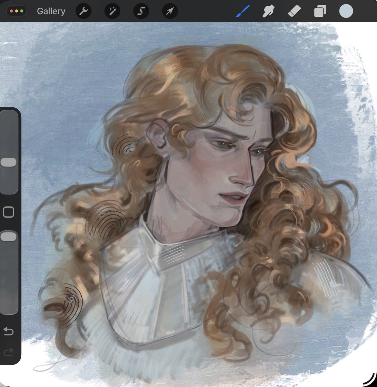Open the Selection tool
The height and width of the screenshot is (387, 377).
point(141,11)
